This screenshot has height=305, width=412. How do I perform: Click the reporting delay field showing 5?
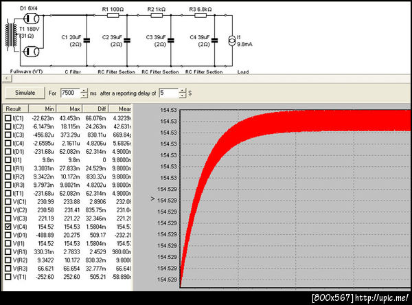pos(169,93)
